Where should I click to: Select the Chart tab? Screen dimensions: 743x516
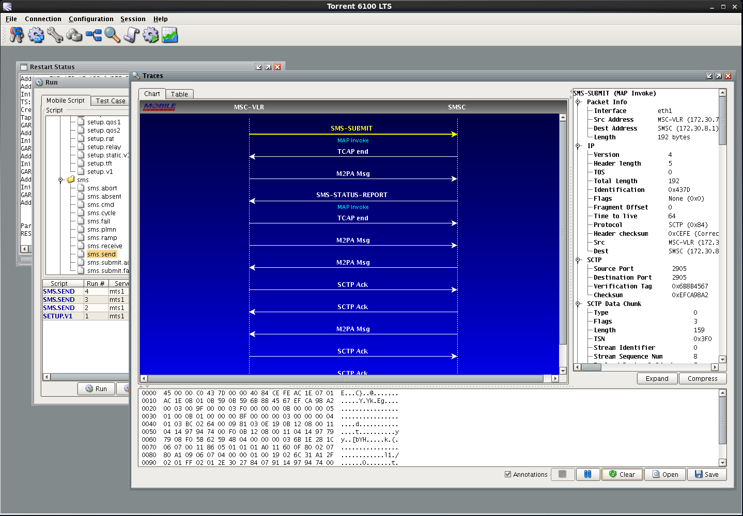[x=152, y=94]
